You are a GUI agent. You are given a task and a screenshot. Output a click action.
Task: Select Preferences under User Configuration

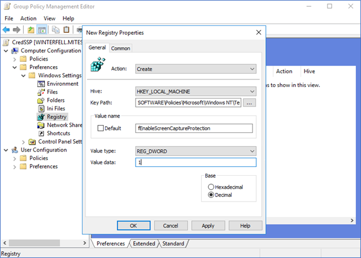[43, 166]
